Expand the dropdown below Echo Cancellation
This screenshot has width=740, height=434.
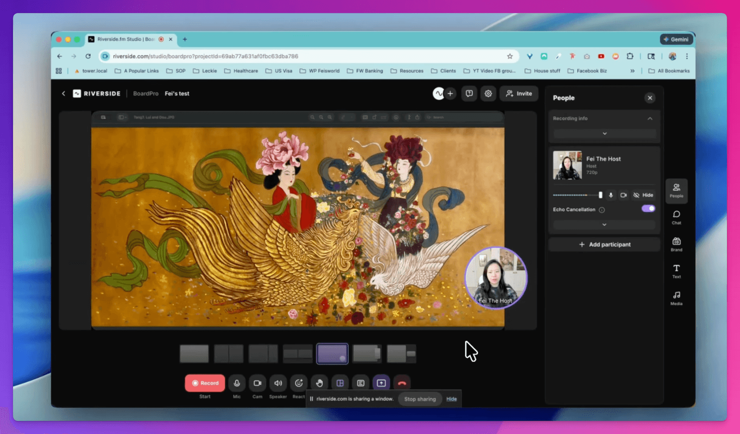click(604, 224)
